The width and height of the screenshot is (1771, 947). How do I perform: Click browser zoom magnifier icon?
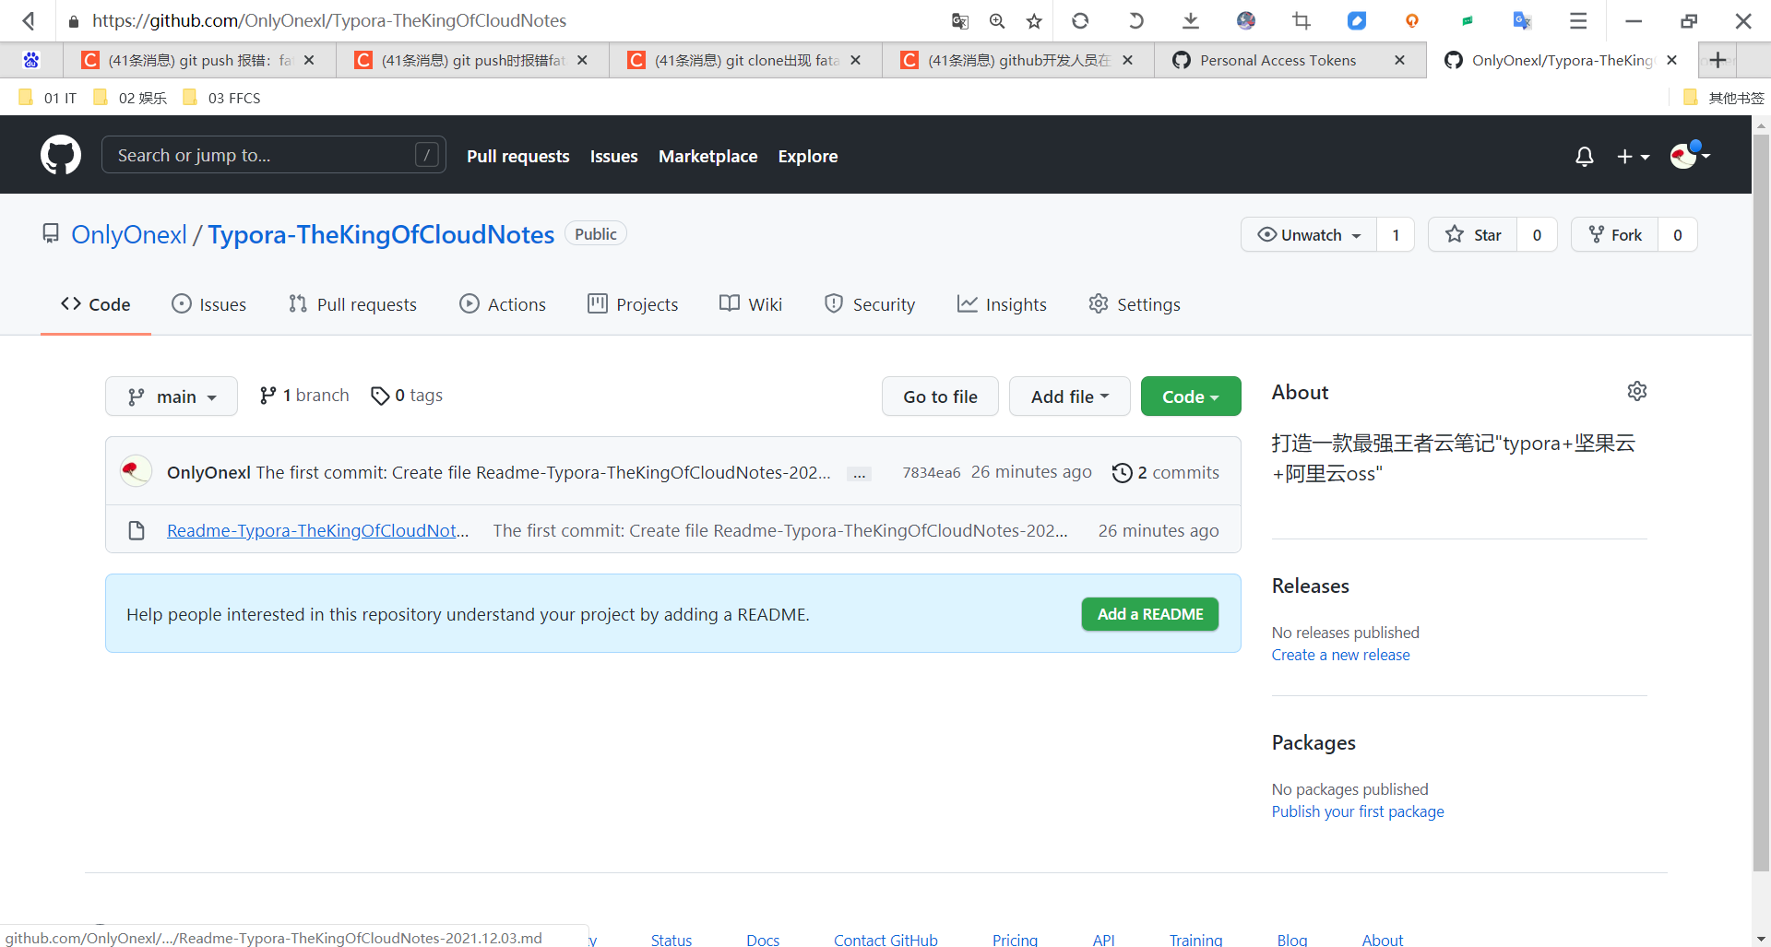[997, 20]
